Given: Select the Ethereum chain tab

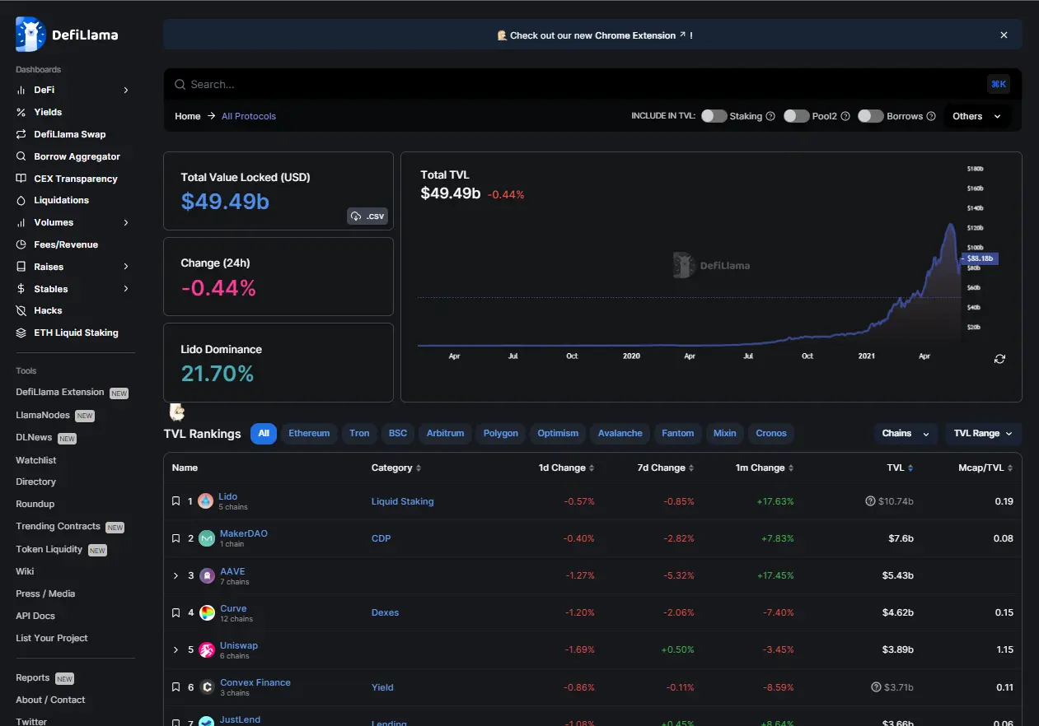Looking at the screenshot, I should [309, 433].
